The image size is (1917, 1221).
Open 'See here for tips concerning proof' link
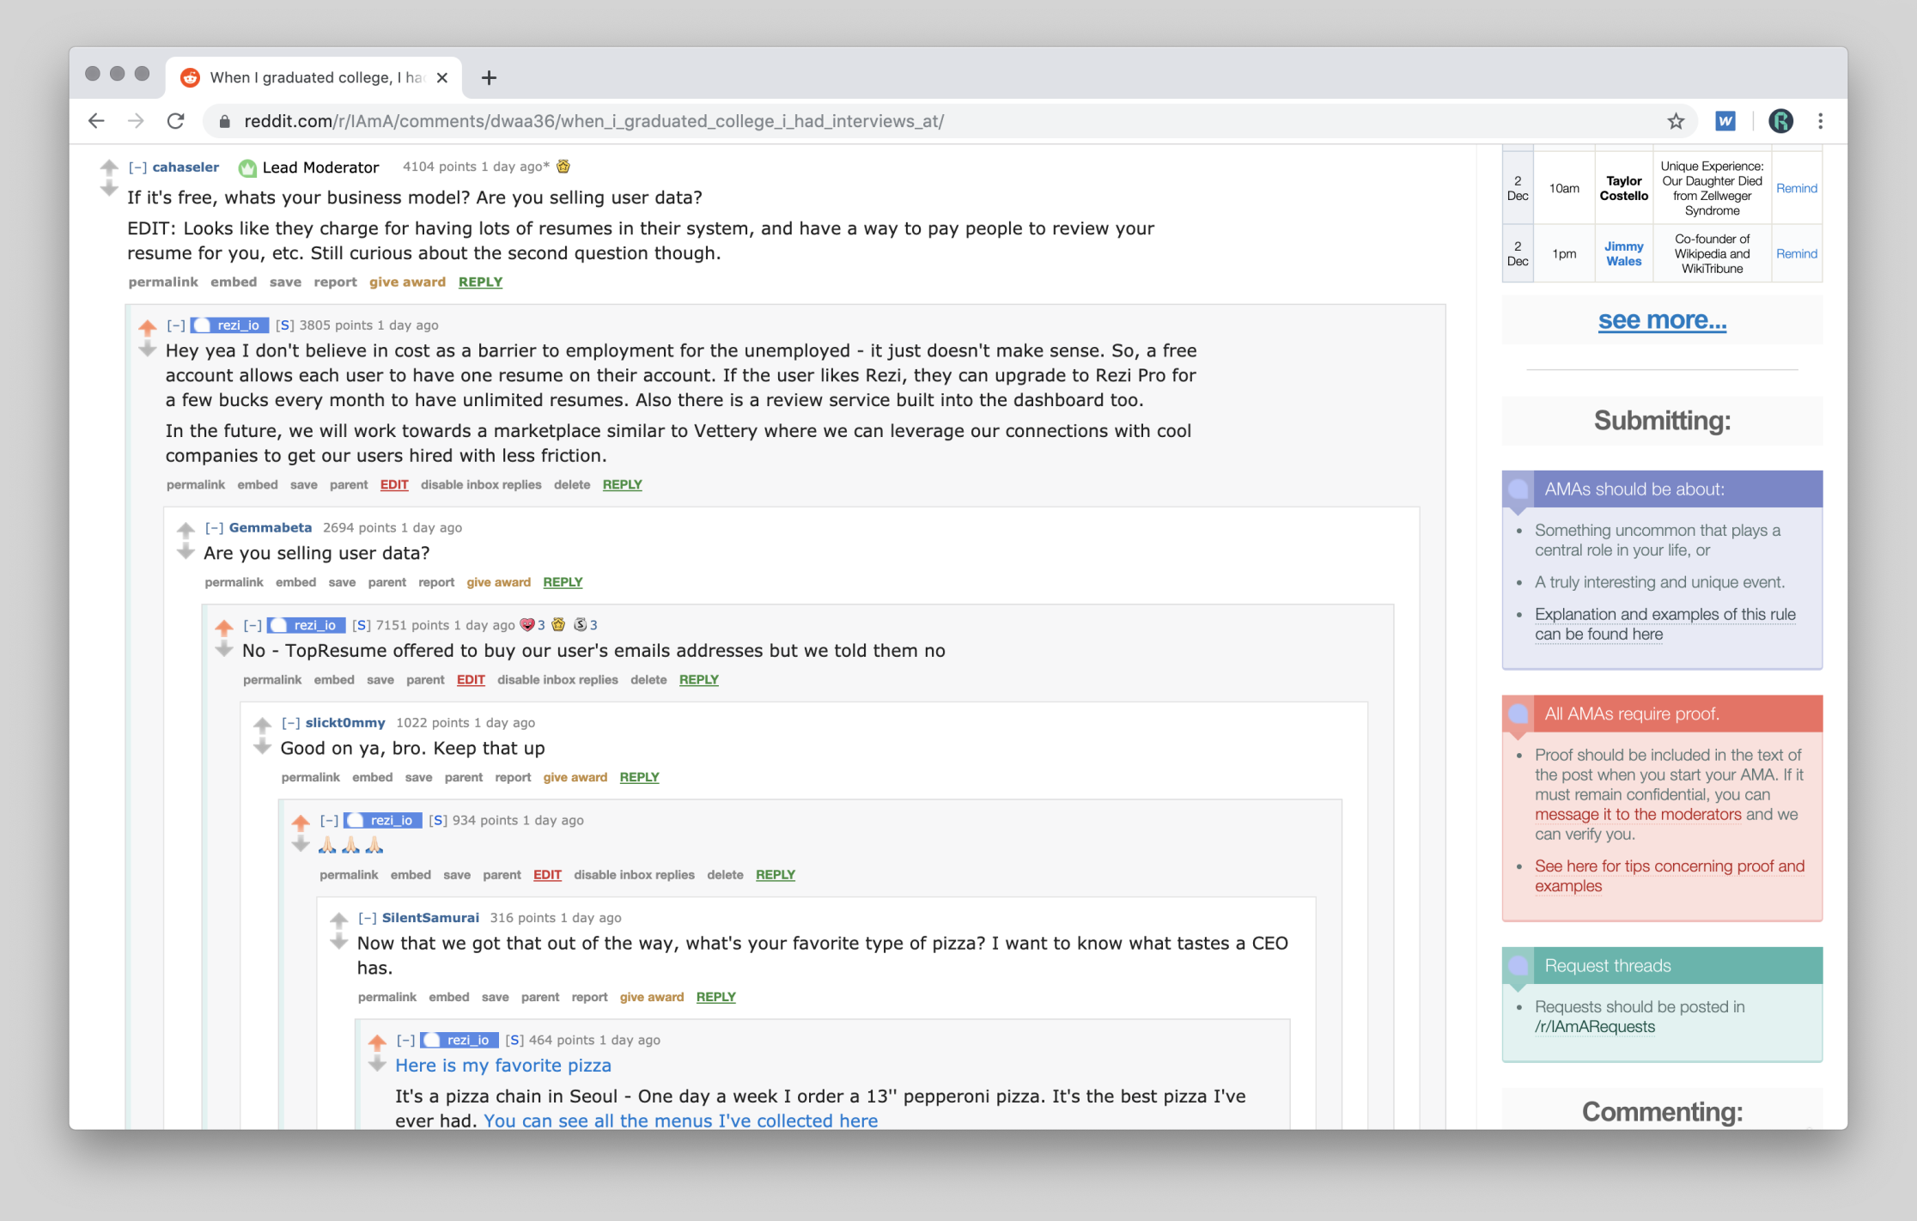(1670, 876)
